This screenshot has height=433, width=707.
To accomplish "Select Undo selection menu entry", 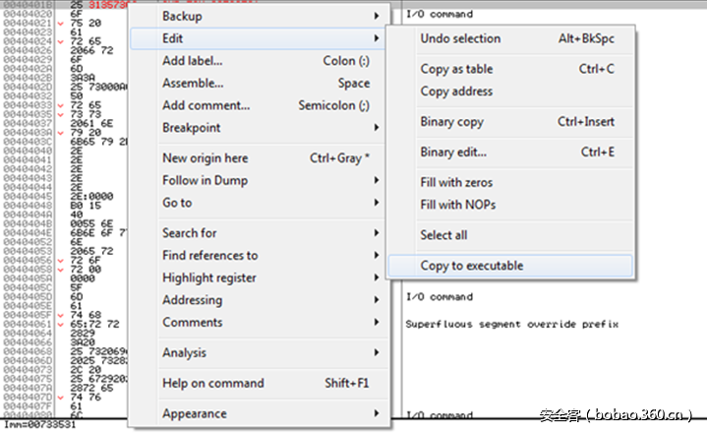I will [460, 38].
